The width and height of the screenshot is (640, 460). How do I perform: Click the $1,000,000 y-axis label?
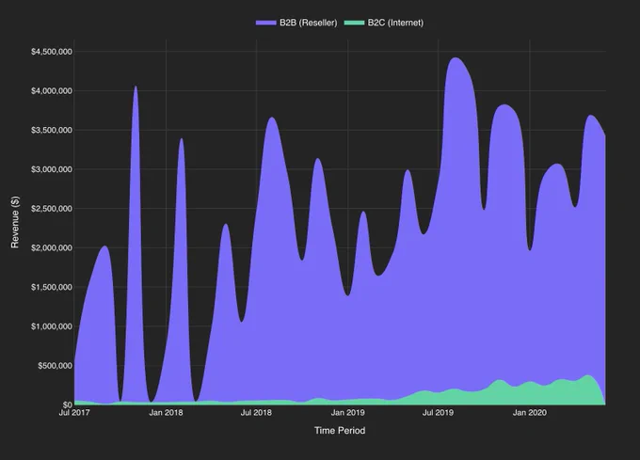point(52,326)
